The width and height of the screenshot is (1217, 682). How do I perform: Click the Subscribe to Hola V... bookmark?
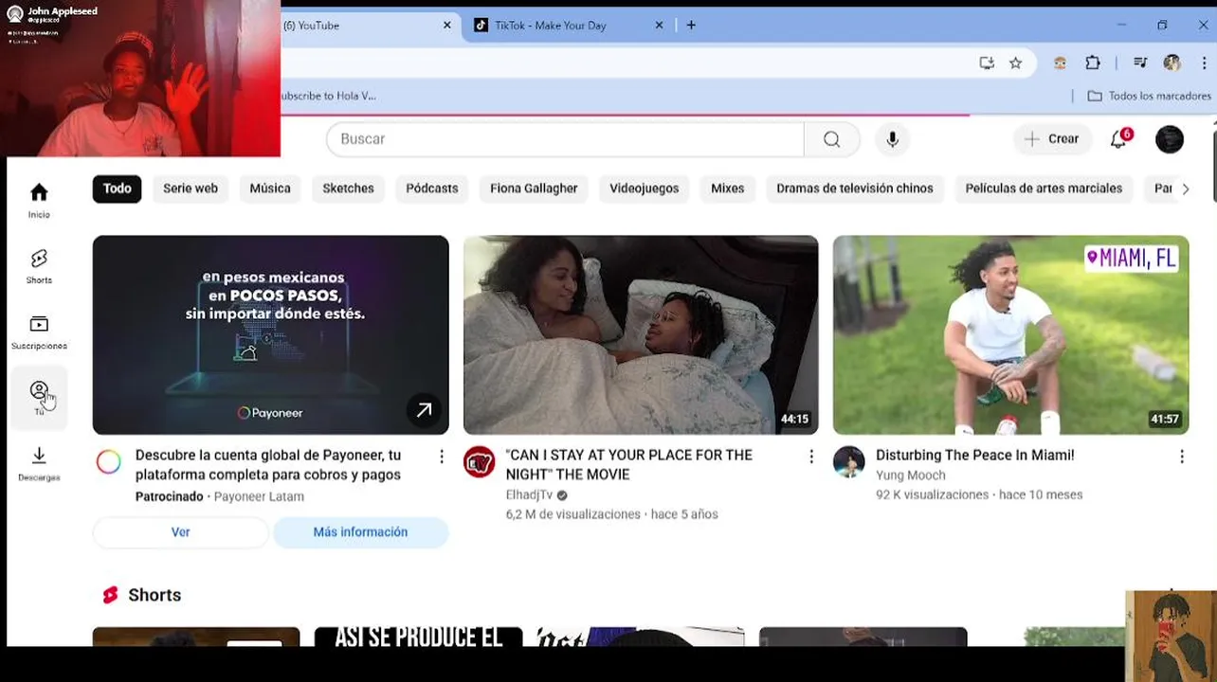coord(328,96)
